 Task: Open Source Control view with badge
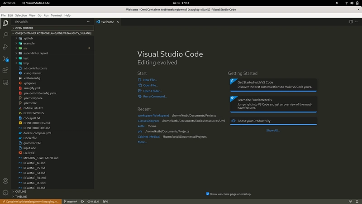[5, 58]
